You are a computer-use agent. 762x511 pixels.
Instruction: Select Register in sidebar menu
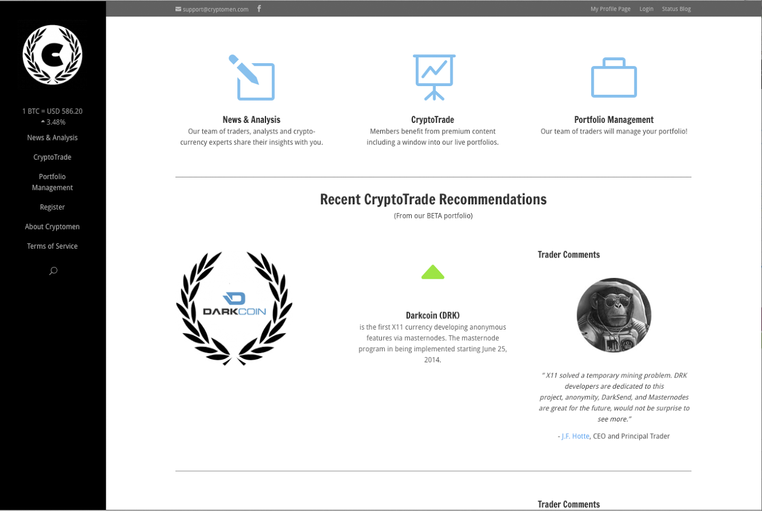click(53, 207)
